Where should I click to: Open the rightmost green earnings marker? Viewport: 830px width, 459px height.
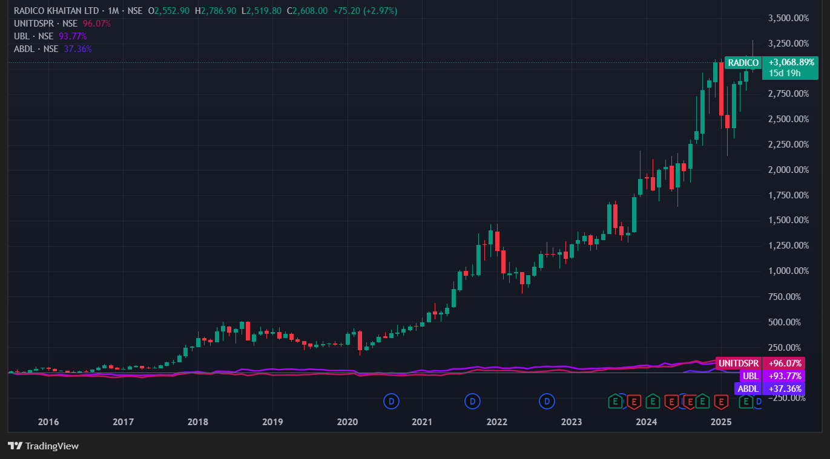pyautogui.click(x=746, y=400)
